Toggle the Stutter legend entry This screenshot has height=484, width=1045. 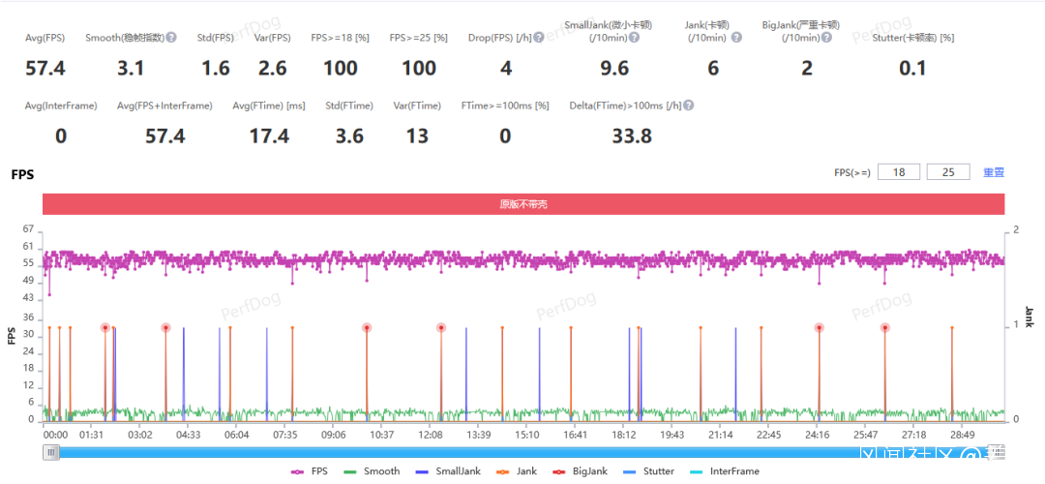648,471
